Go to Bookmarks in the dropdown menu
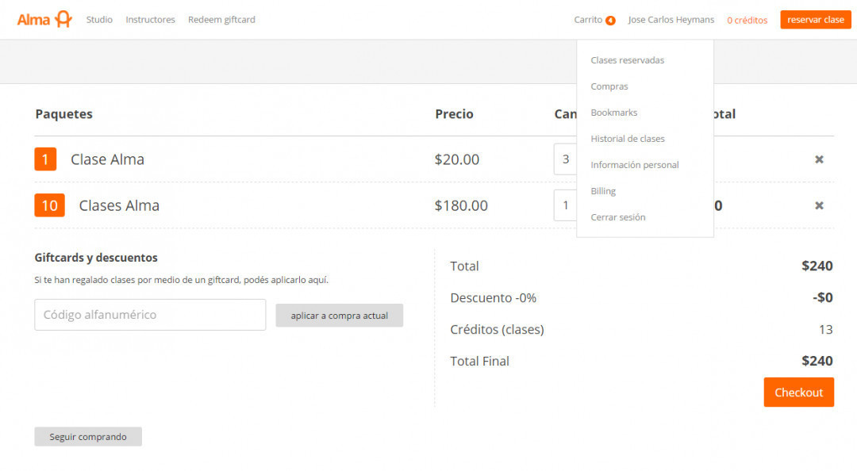 point(614,113)
